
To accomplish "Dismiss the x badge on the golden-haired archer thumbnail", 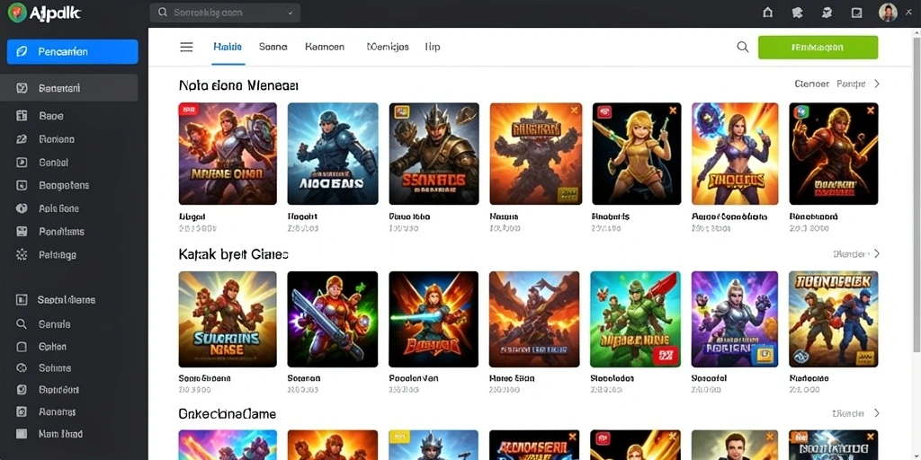I will tap(673, 111).
